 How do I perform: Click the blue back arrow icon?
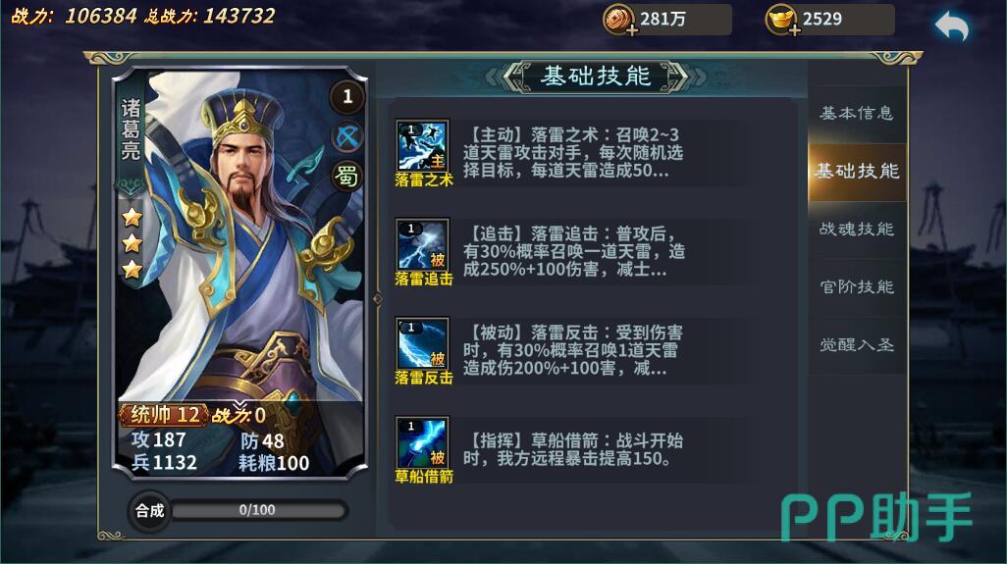[x=952, y=26]
